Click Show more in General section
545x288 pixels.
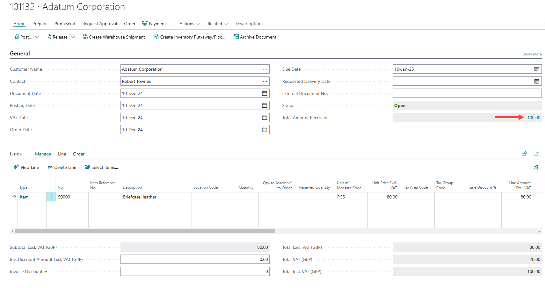click(x=532, y=54)
